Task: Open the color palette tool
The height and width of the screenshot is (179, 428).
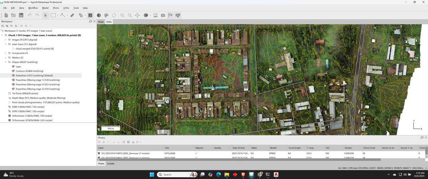Action: [106, 15]
